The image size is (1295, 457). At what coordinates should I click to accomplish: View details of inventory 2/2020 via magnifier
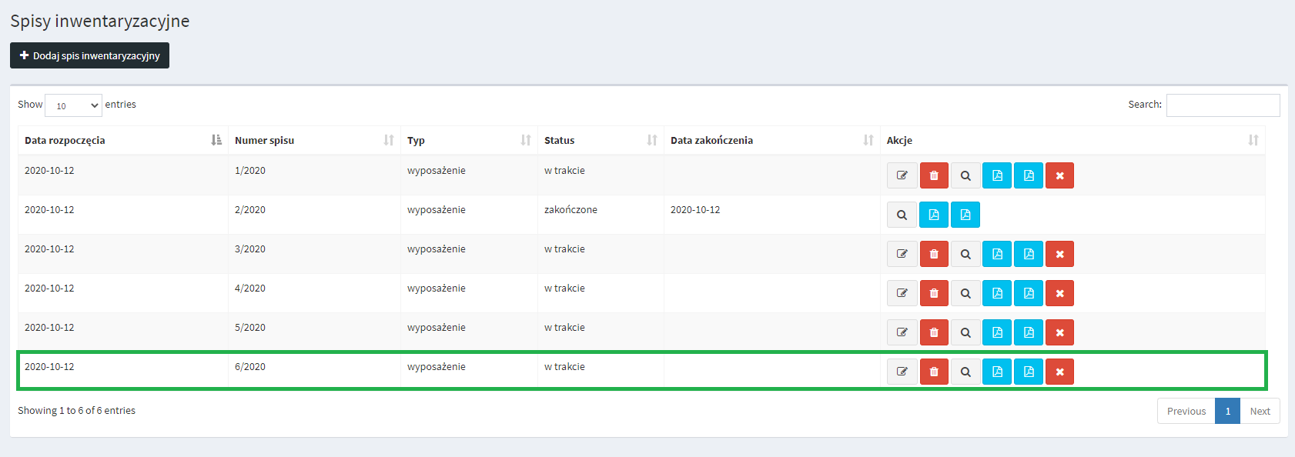902,215
